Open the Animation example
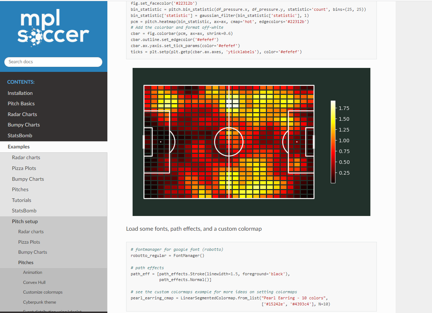The width and height of the screenshot is (432, 313). (x=33, y=272)
